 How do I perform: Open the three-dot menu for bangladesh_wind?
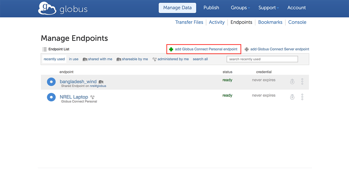(302, 82)
